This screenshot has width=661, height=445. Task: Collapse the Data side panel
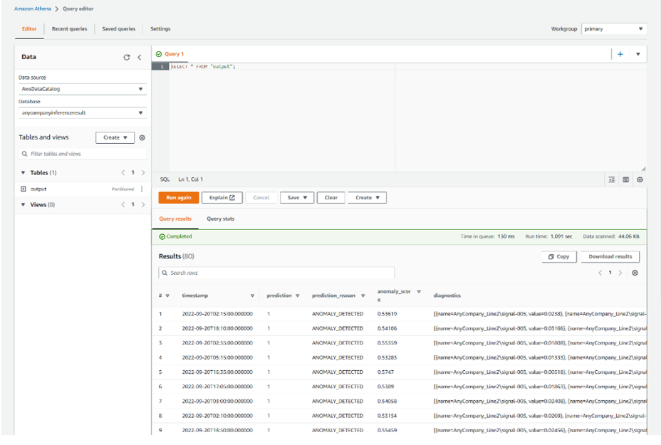click(139, 57)
